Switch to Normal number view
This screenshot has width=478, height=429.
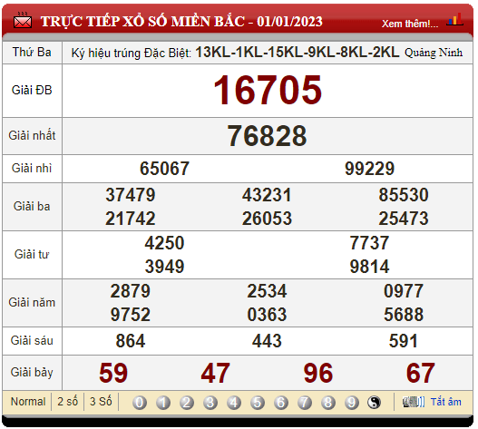point(28,402)
